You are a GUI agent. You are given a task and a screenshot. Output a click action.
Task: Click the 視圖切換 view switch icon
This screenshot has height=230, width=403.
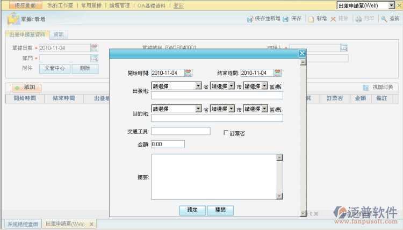pos(365,88)
